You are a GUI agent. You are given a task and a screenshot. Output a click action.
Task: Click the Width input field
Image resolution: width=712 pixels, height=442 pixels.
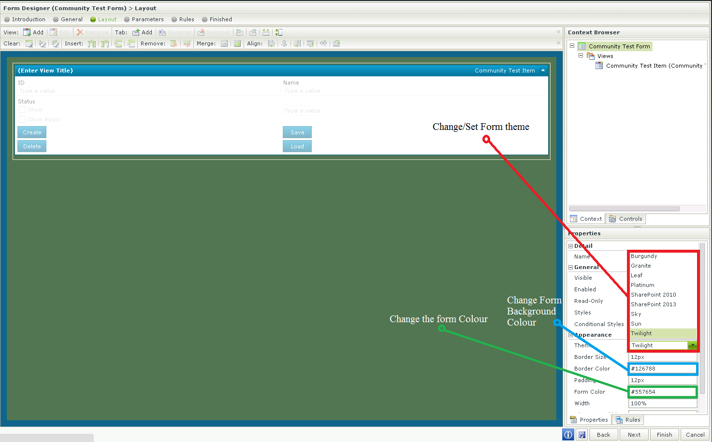[663, 403]
